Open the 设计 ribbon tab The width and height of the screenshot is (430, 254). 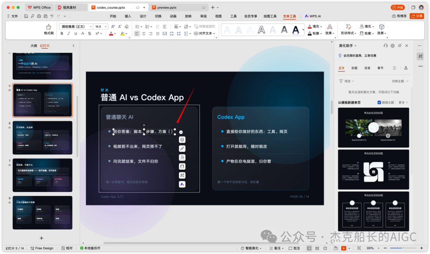click(x=143, y=16)
